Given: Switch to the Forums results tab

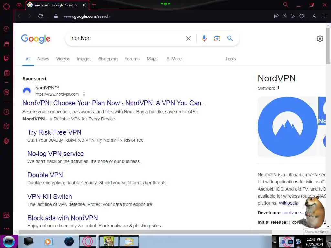Looking at the screenshot, I should [132, 59].
